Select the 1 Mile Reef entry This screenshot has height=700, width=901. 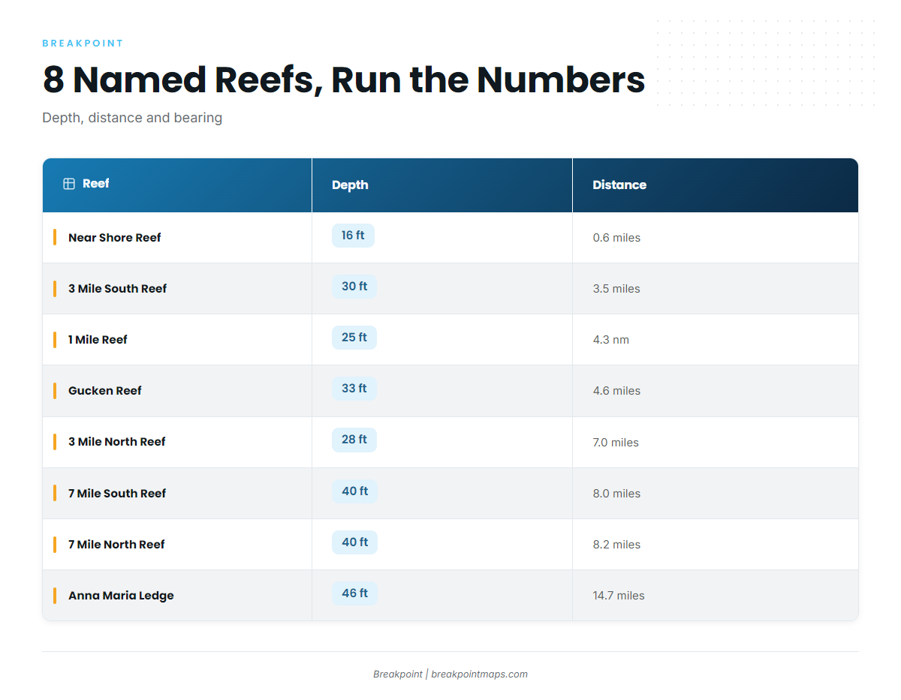98,340
